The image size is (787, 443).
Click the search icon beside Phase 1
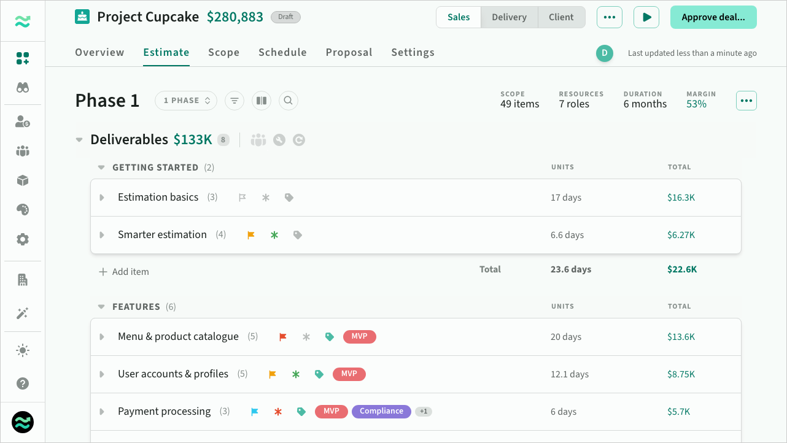289,101
